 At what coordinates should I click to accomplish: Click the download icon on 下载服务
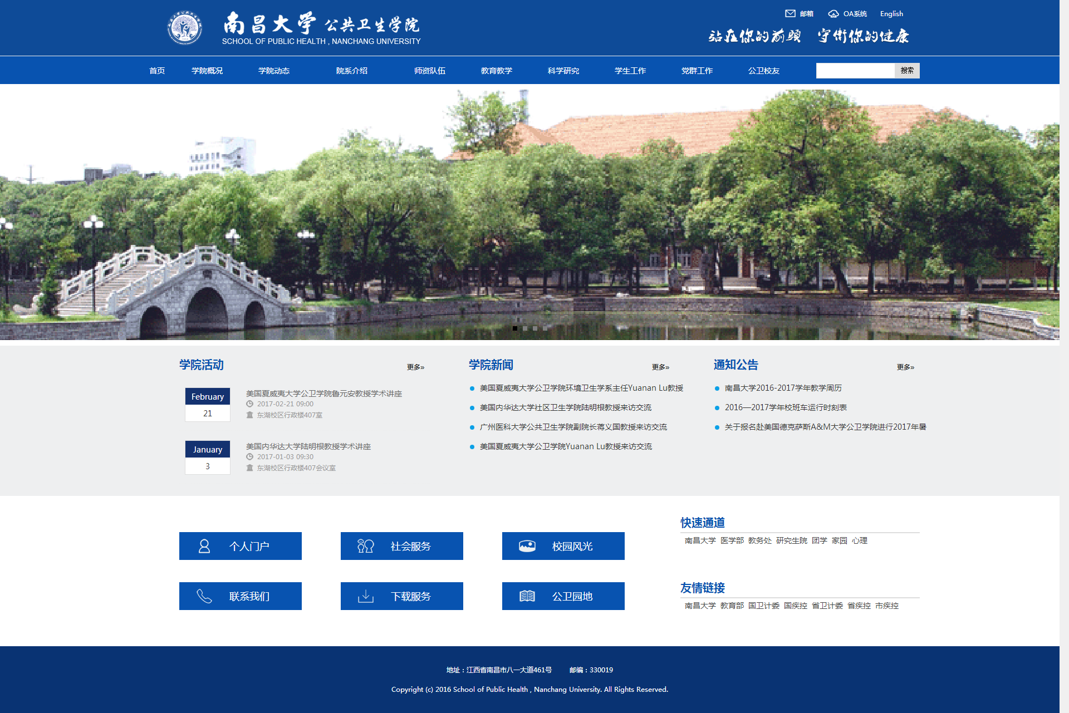(365, 596)
